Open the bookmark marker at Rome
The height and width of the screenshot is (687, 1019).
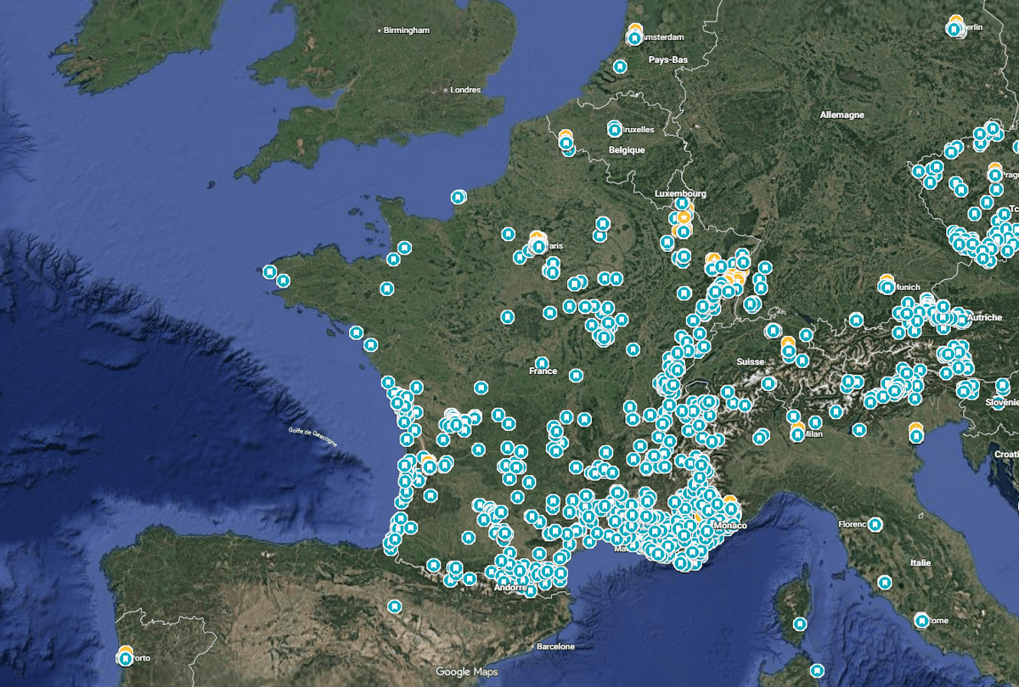click(922, 621)
